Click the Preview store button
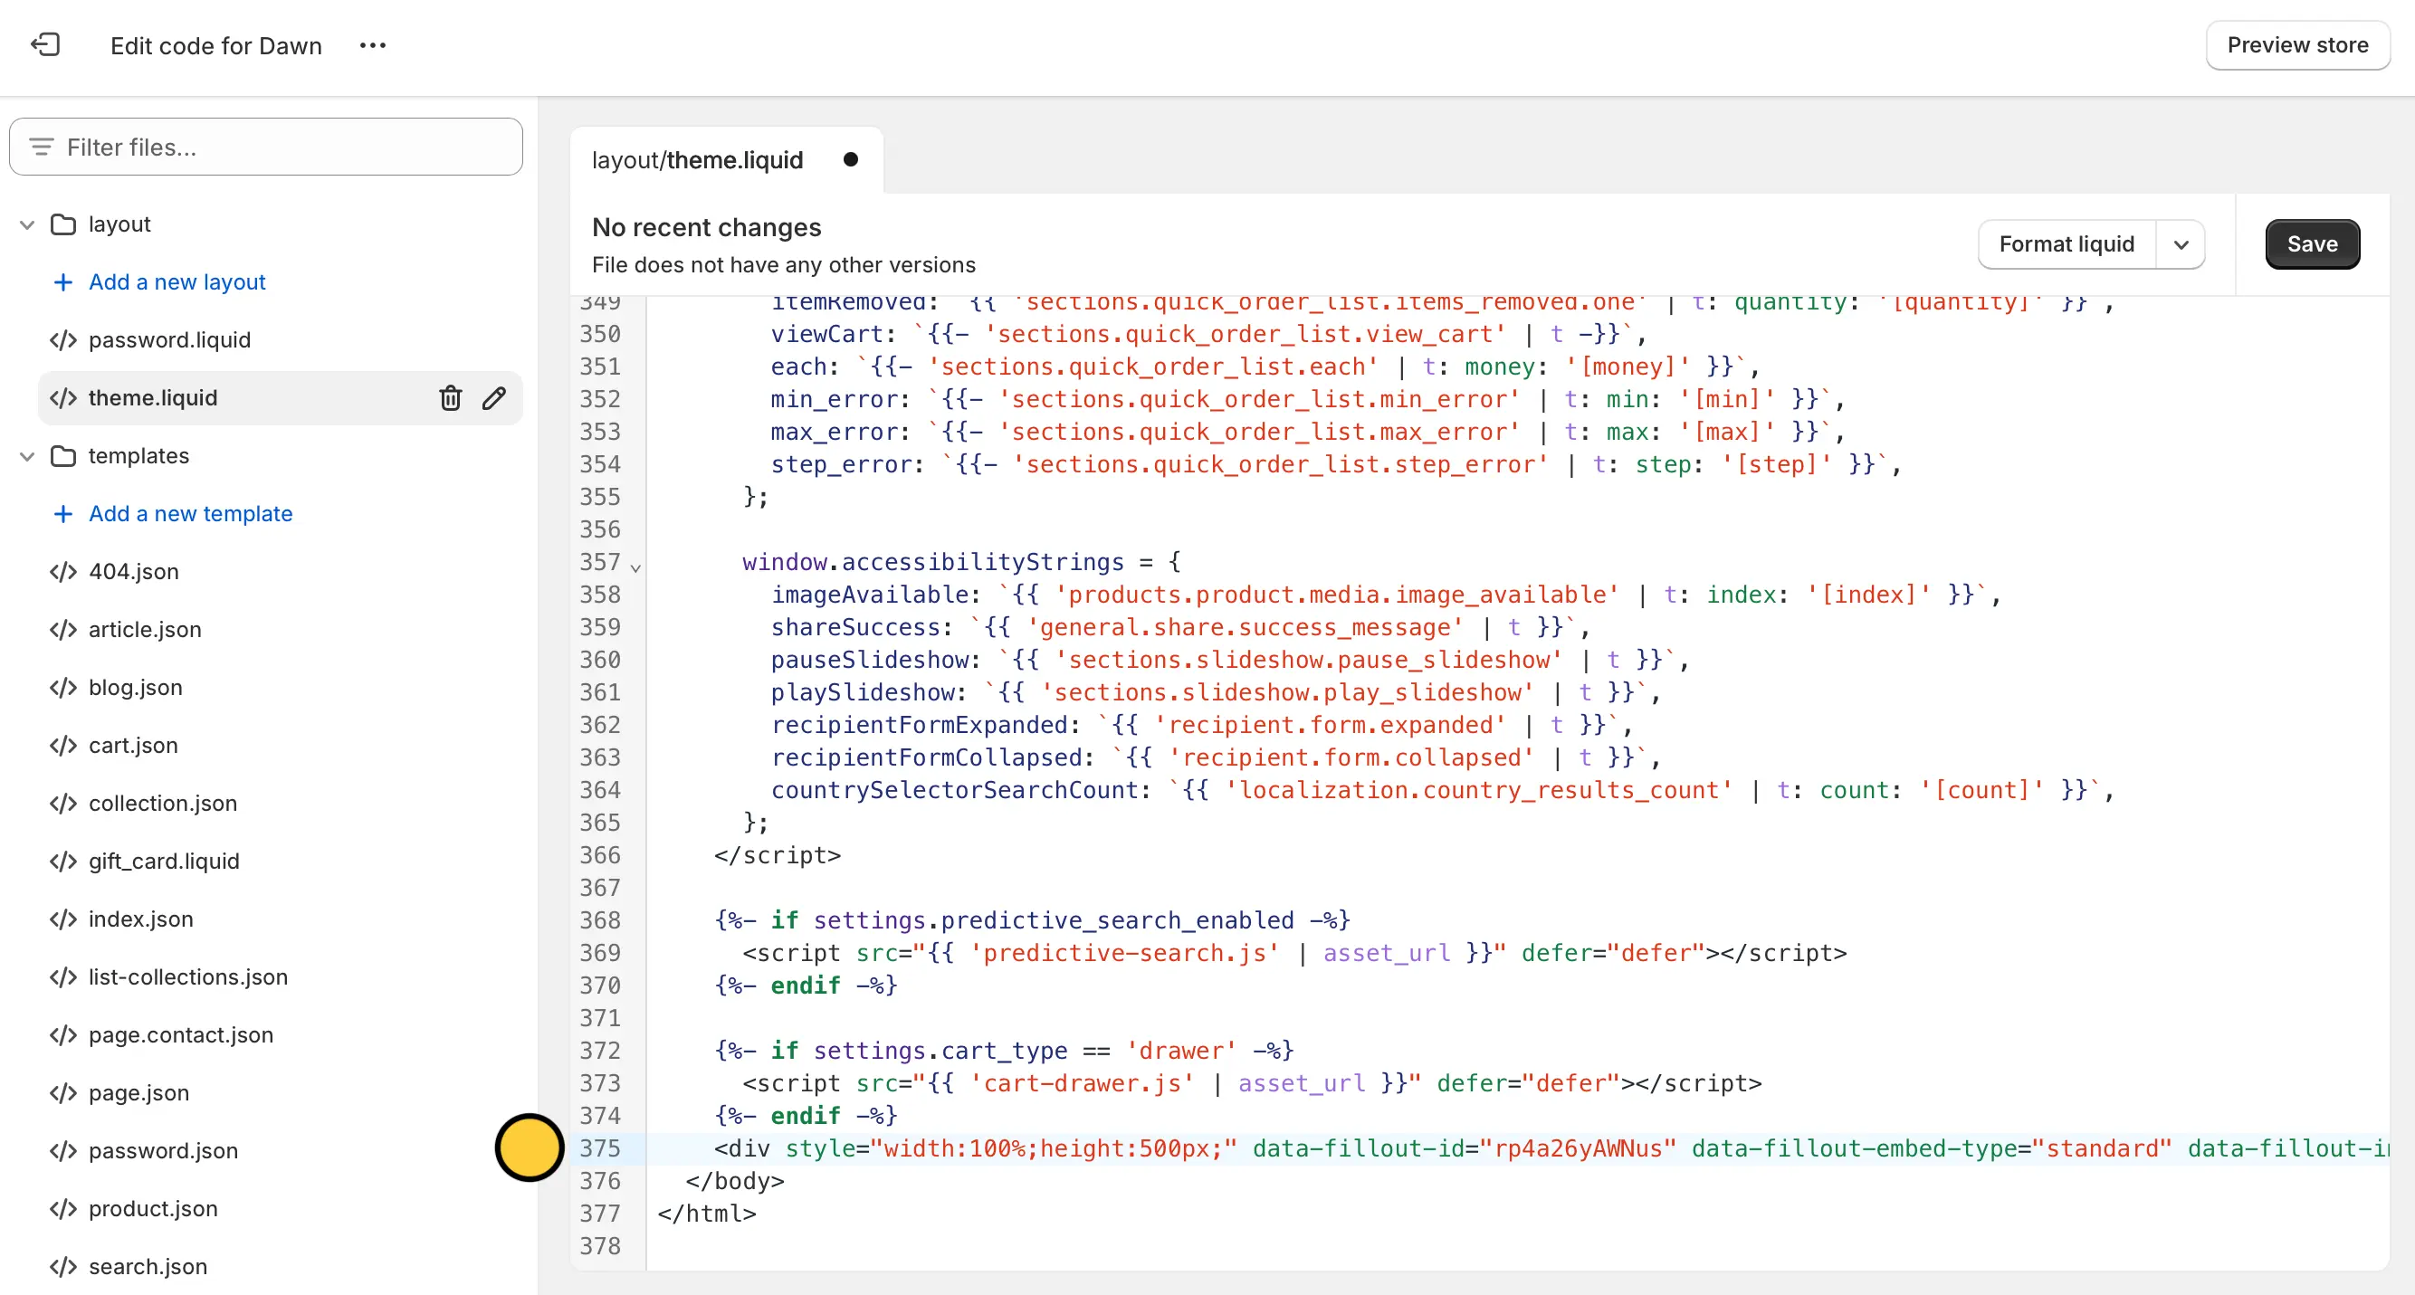 click(x=2297, y=45)
